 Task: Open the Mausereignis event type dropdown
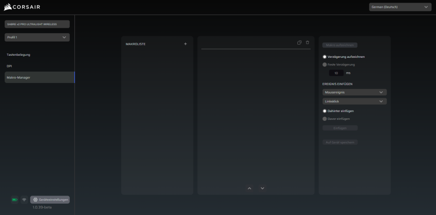point(354,92)
